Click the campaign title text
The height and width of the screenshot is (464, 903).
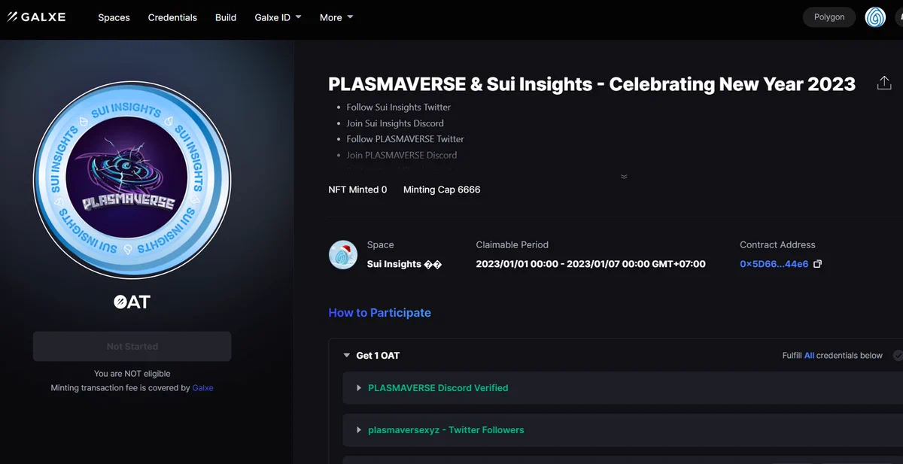tap(592, 84)
